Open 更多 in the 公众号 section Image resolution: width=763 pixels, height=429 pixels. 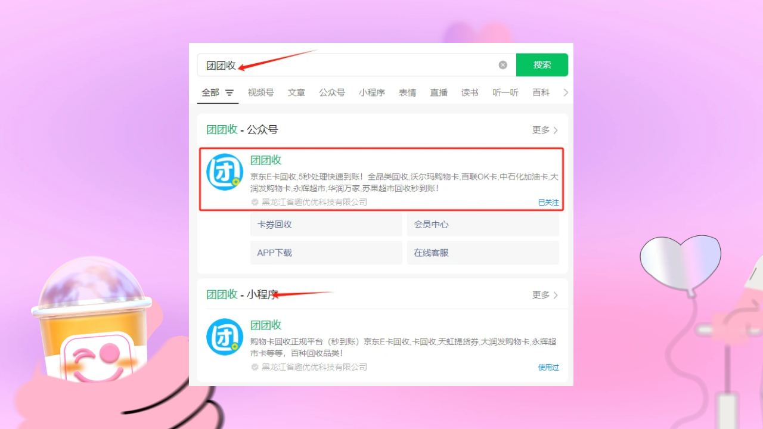[x=545, y=130]
